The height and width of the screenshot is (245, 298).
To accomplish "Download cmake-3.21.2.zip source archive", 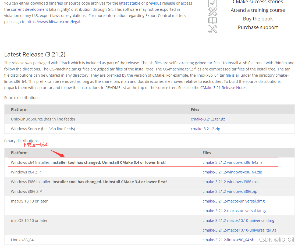I will click(x=205, y=129).
